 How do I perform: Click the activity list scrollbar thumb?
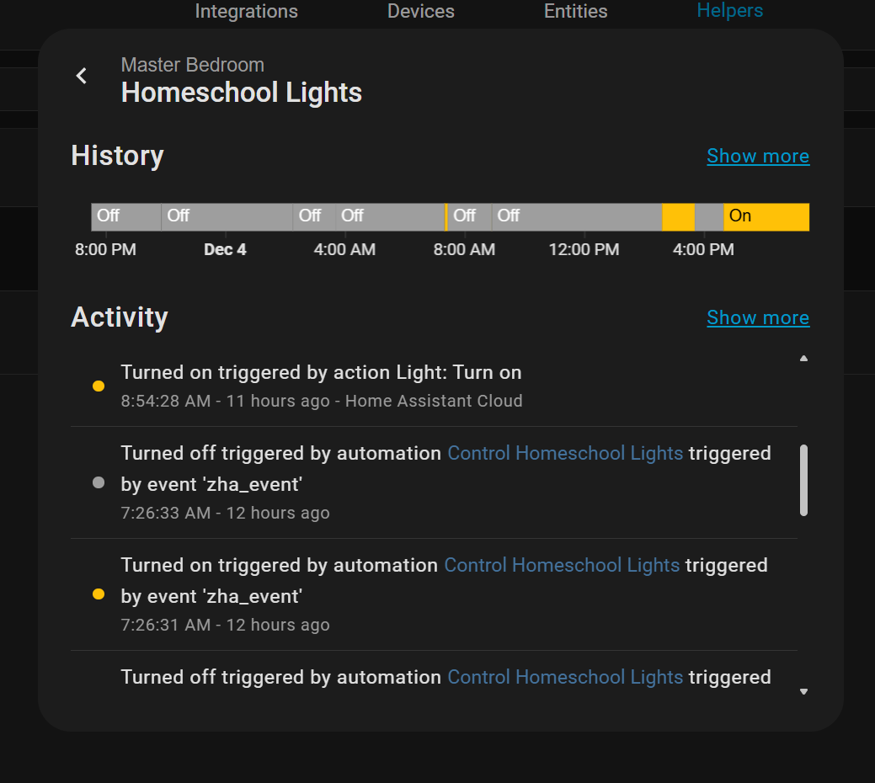pyautogui.click(x=803, y=480)
